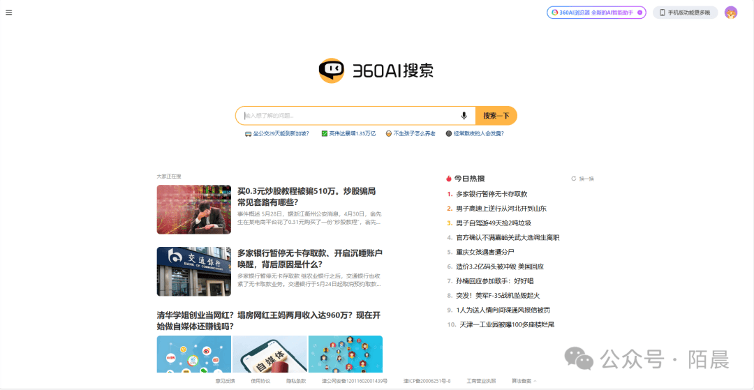Click the 360AI搜索 robot logo
Image resolution: width=754 pixels, height=390 pixels.
(332, 70)
